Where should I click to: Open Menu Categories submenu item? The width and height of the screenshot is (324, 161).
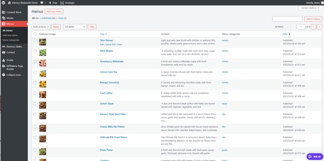point(11,40)
